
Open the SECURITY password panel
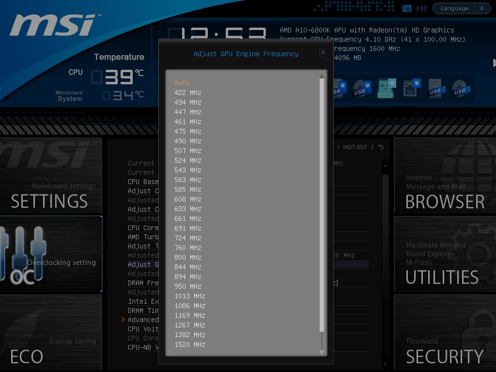(445, 332)
